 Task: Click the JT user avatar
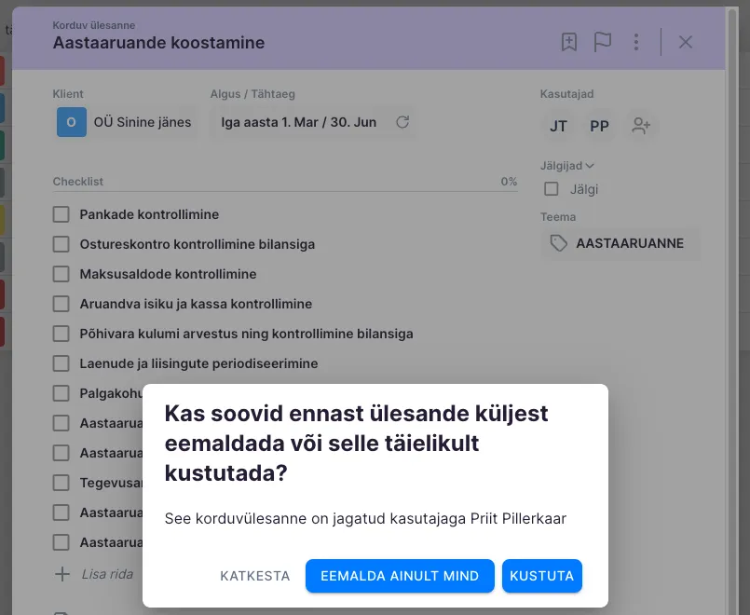tap(558, 126)
